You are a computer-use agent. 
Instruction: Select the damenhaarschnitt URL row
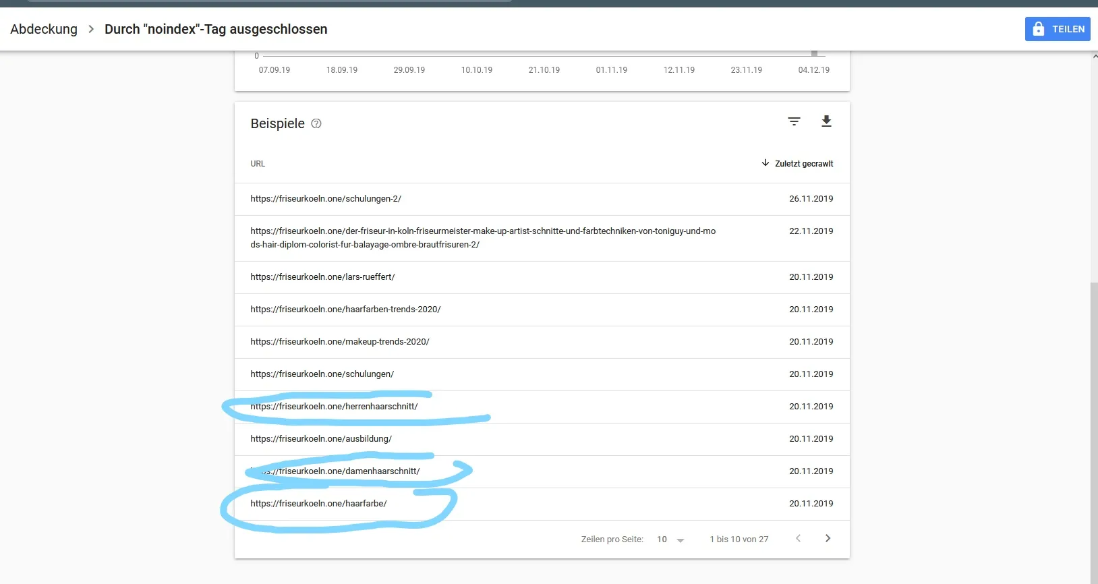[x=542, y=471]
